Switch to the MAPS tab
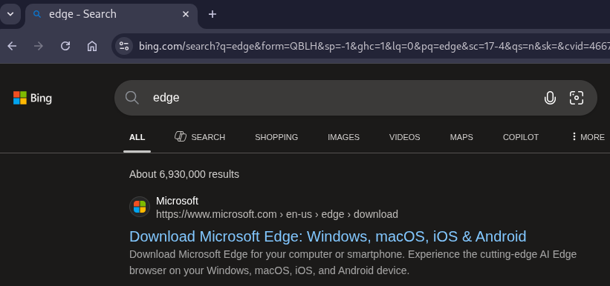The height and width of the screenshot is (286, 610). pos(461,137)
